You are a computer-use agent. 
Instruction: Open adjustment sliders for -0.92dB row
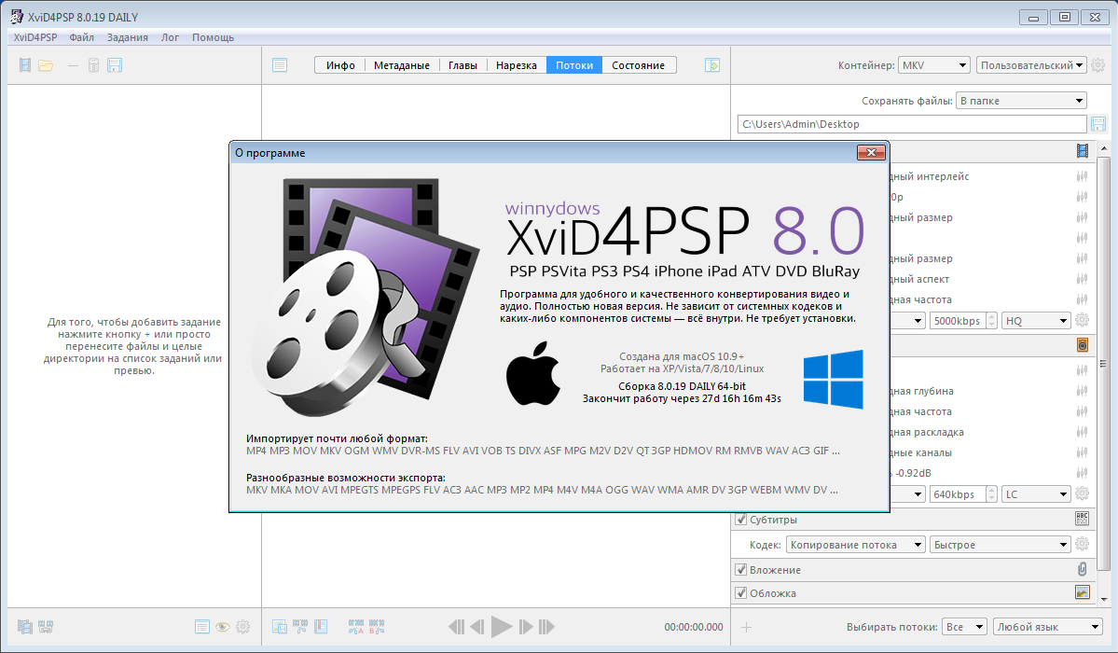[1083, 472]
